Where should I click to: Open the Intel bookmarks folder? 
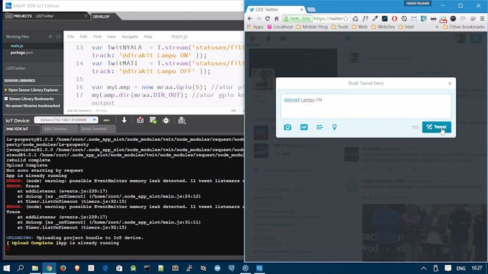coord(406,27)
